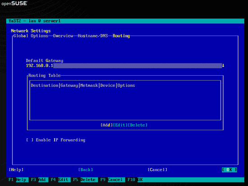This screenshot has width=248, height=186.
Task: Select the Routing tab
Action: [121, 36]
